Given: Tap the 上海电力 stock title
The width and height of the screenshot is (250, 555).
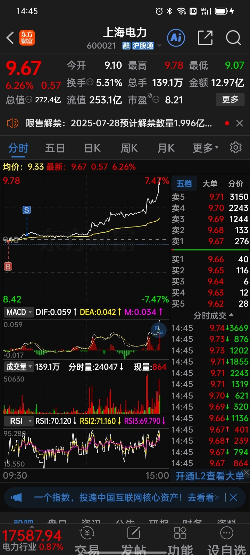Looking at the screenshot, I should [x=125, y=33].
